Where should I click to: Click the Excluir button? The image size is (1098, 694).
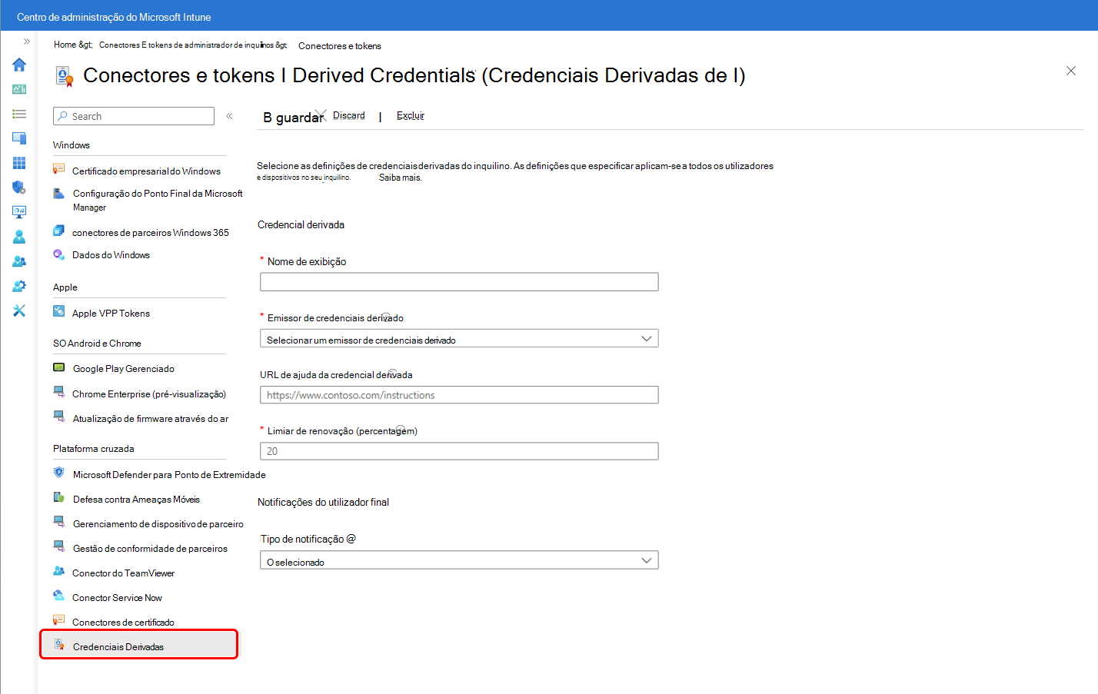(410, 115)
